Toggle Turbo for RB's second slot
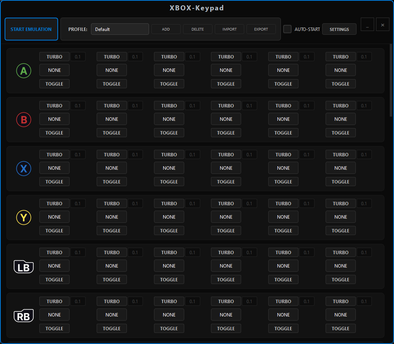 click(x=112, y=301)
